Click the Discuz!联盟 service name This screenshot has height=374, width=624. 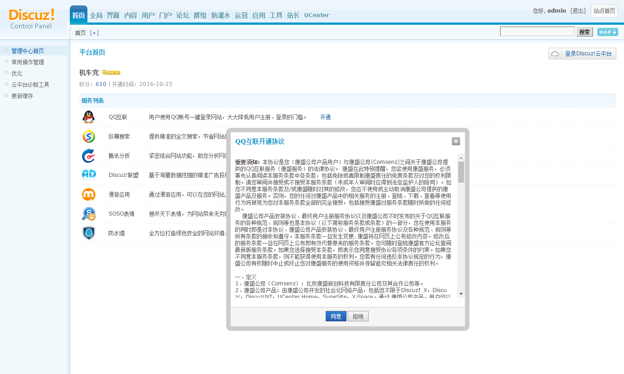pos(123,175)
